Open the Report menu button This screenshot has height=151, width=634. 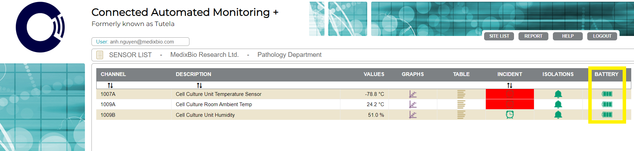[533, 36]
